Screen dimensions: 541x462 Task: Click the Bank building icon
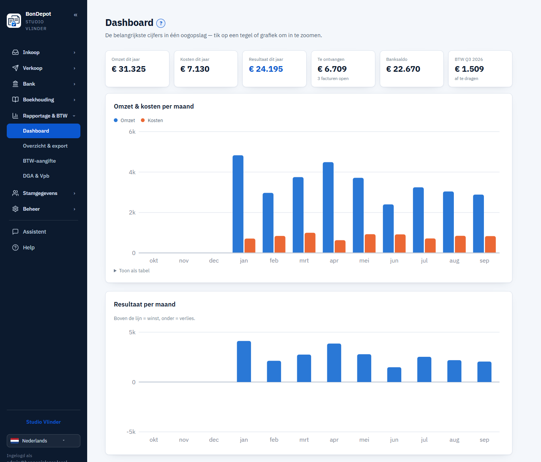click(15, 84)
